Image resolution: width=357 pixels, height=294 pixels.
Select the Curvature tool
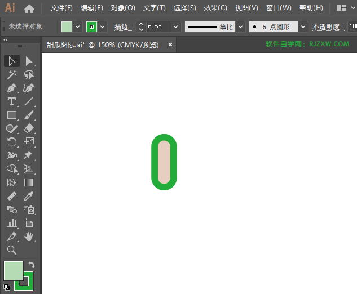click(29, 88)
